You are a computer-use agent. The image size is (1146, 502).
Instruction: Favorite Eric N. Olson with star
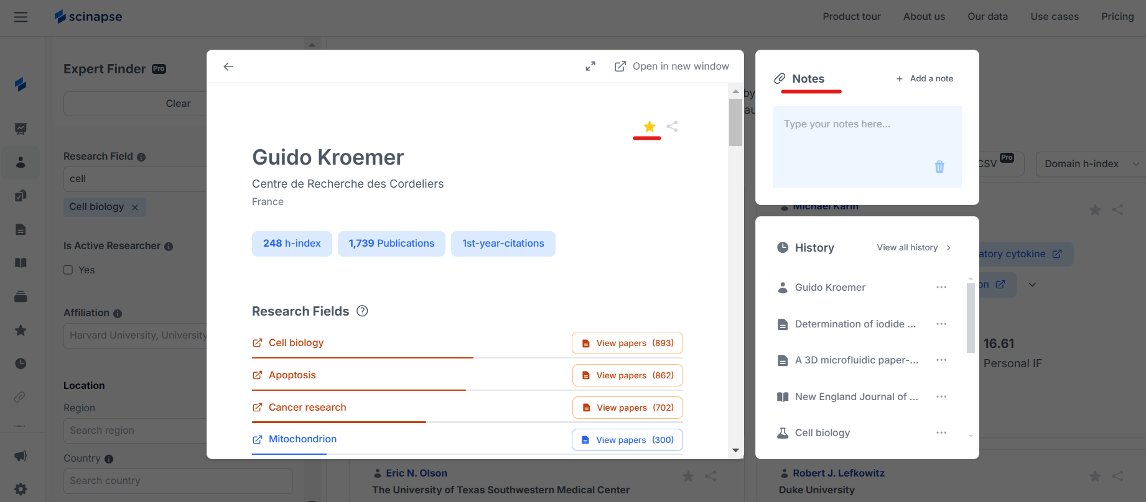pyautogui.click(x=688, y=477)
